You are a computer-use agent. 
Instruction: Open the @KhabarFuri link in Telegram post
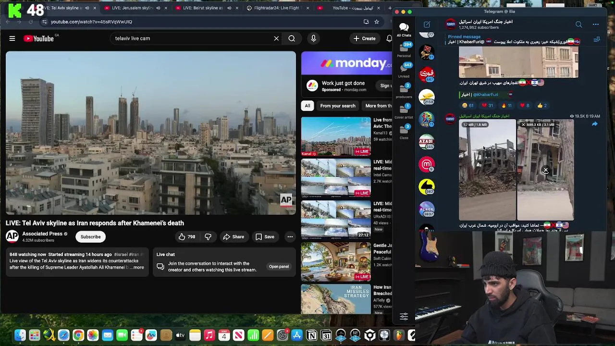tap(485, 95)
